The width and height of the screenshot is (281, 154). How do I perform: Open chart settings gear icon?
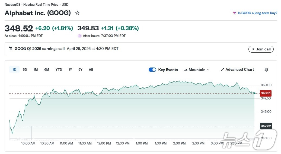pyautogui.click(x=266, y=70)
